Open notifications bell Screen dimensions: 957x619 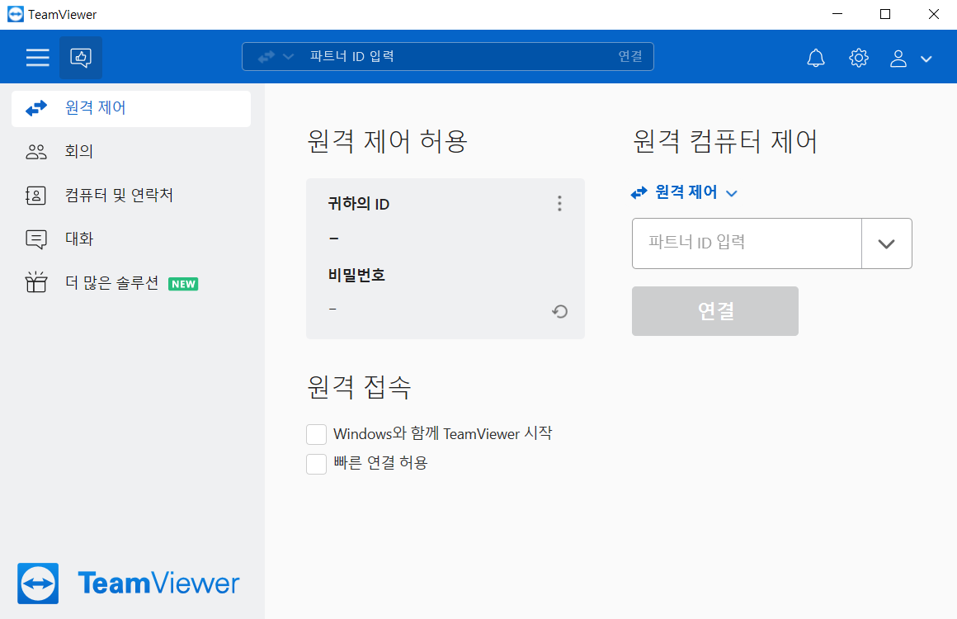815,58
